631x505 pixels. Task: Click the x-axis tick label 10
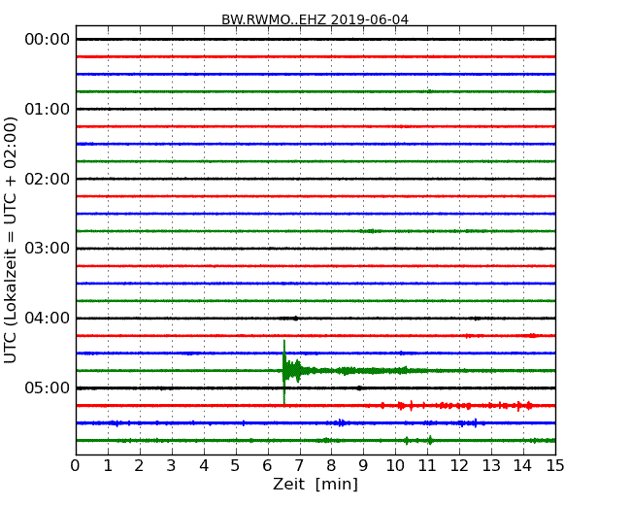(395, 466)
